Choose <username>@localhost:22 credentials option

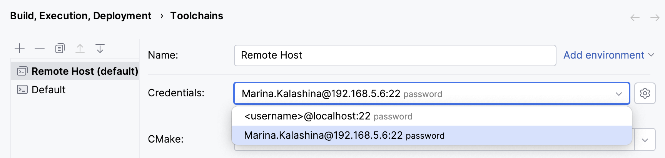click(x=328, y=116)
